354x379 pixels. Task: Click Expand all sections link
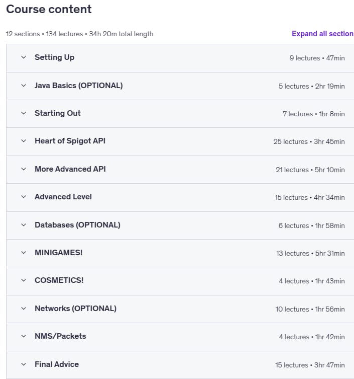coord(323,34)
